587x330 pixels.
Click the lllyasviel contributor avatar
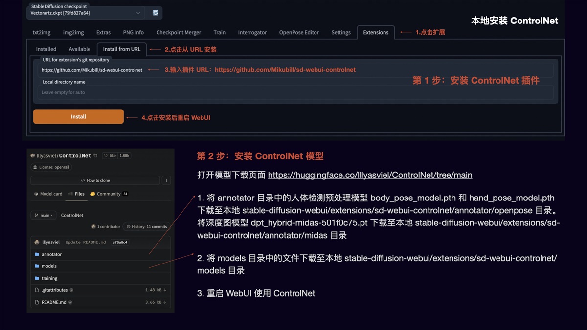37,242
